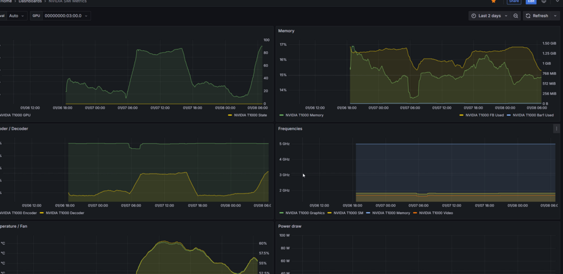Toggle NVIDIA T1000 Bar1 Used series
The image size is (563, 274).
tap(531, 116)
